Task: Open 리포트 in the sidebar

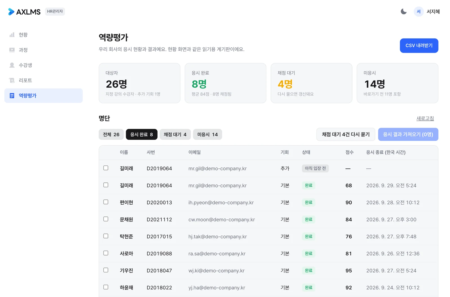Action: 44,80
